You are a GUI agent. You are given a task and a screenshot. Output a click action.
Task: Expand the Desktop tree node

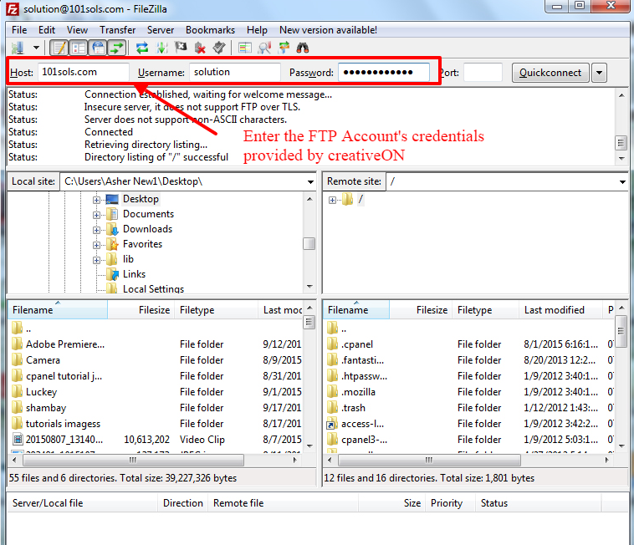pyautogui.click(x=96, y=200)
